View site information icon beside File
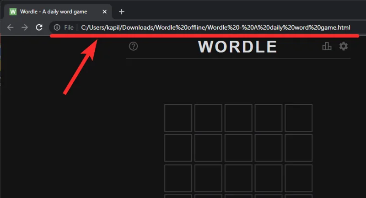This screenshot has width=366, height=198. [57, 27]
